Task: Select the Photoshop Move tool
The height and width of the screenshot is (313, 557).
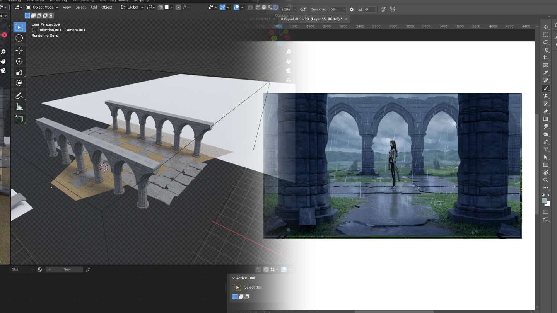Action: point(546,27)
